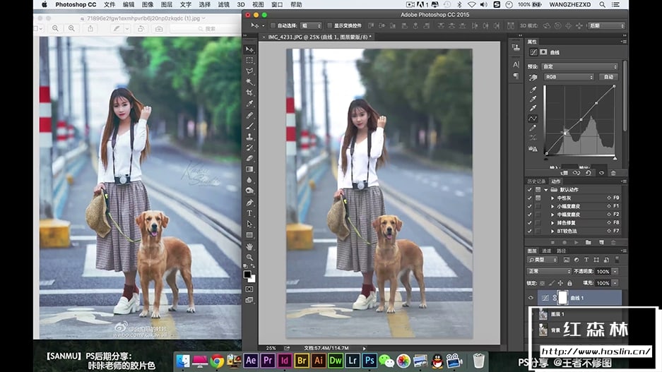This screenshot has height=372, width=662.
Task: Toggle Quick Mask mode icon
Action: [x=249, y=289]
